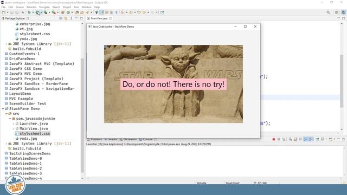Screen dimensions: 347x195
Task: Toggle show console on standard out
Action: coord(306,139)
